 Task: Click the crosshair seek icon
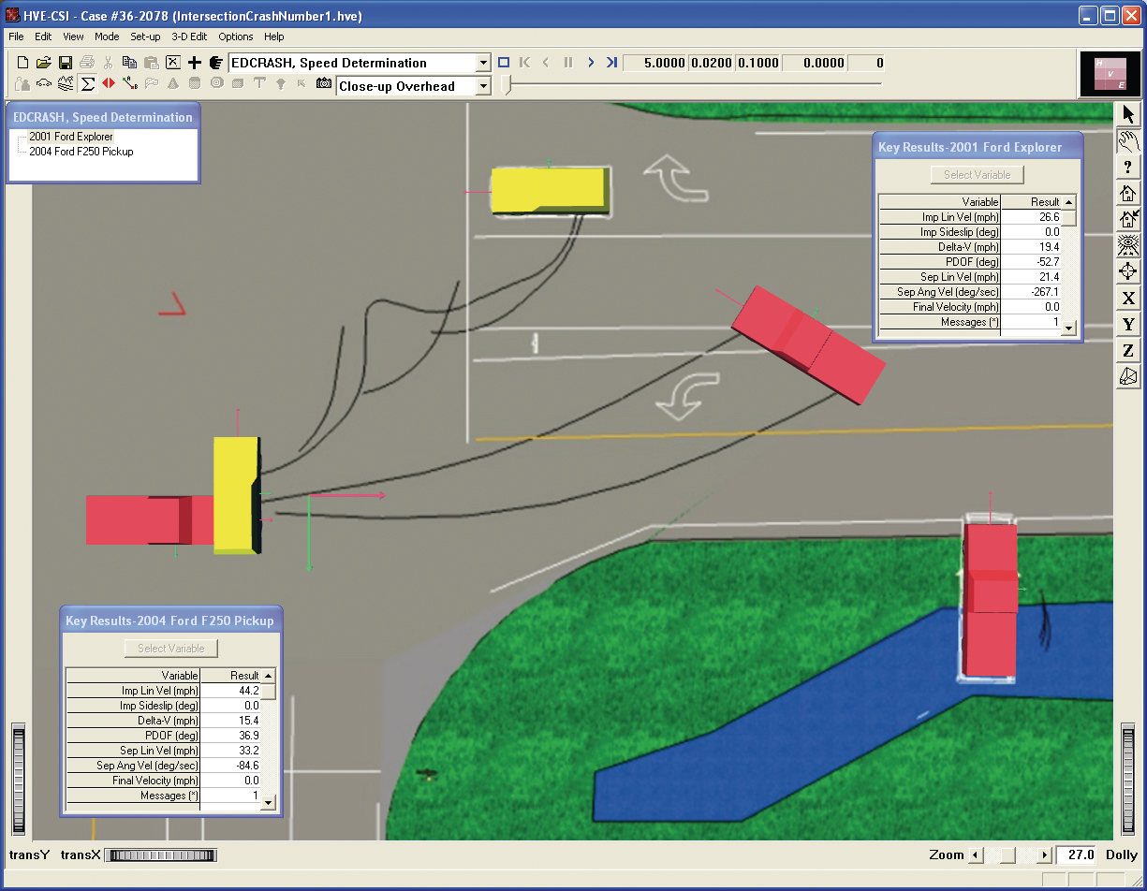point(1128,272)
